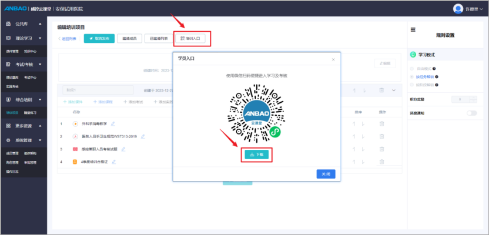Open 成员管理 in sidebar
This screenshot has height=235, width=489.
pos(12,153)
